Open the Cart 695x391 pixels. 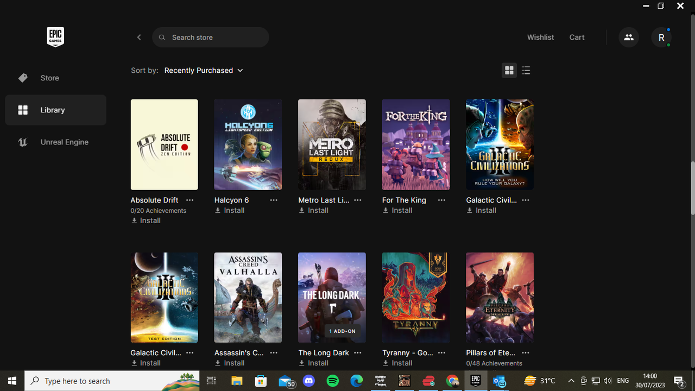click(577, 37)
